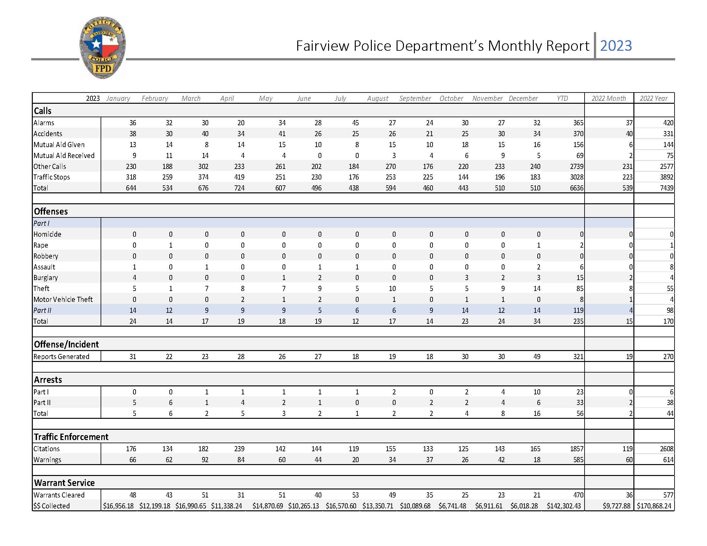The image size is (707, 546).
Task: Select the Traffic Stops row label
Action: pyautogui.click(x=52, y=177)
